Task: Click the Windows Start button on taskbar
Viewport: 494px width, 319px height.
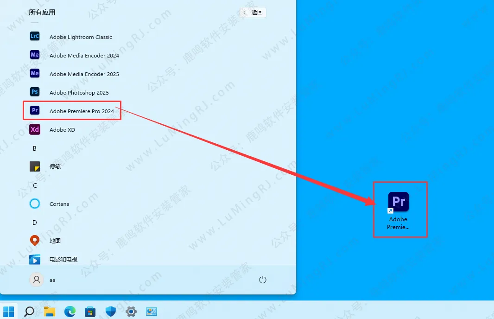Action: pyautogui.click(x=8, y=311)
